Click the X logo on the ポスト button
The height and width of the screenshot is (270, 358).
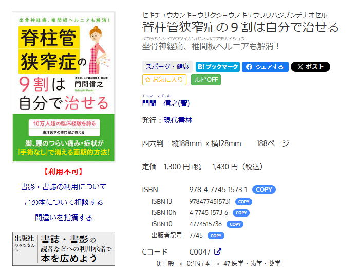[300, 67]
